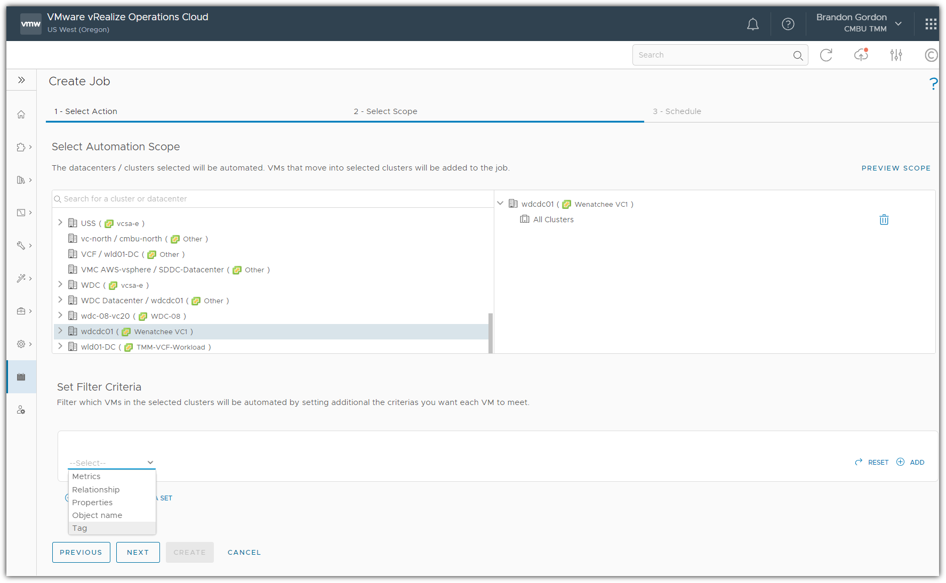Click the PREVIEW SCOPE link
This screenshot has height=583, width=946.
tap(895, 168)
